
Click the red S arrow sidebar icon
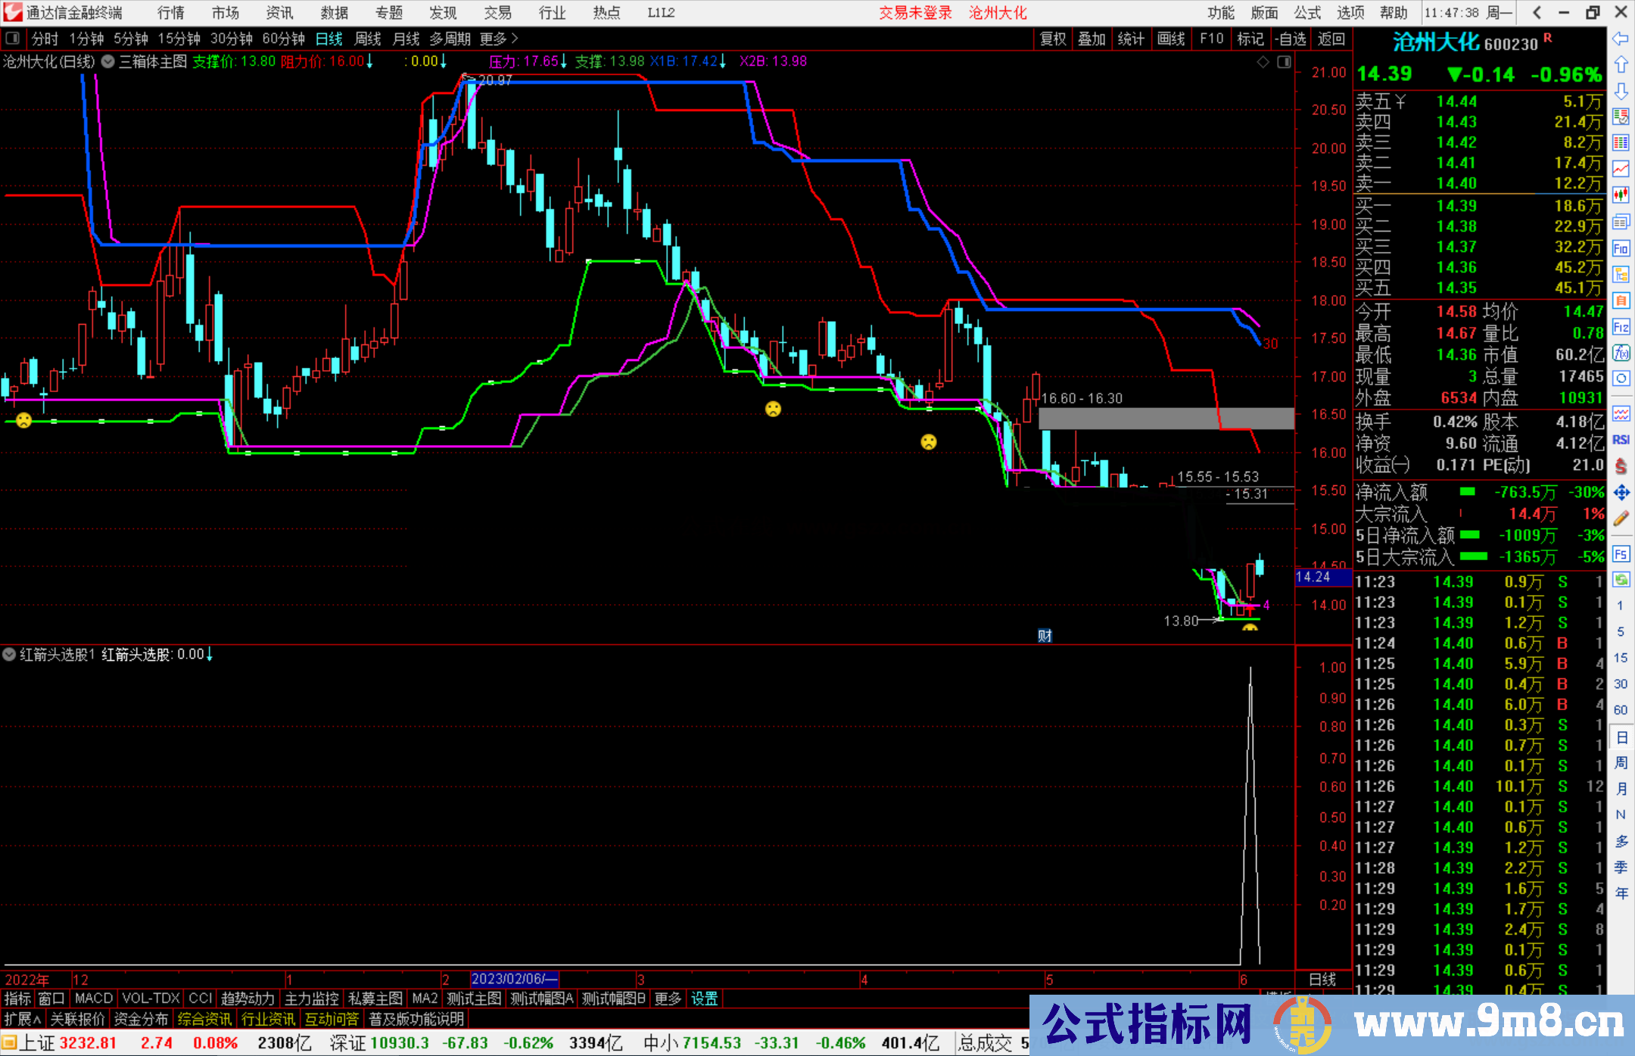point(1621,466)
